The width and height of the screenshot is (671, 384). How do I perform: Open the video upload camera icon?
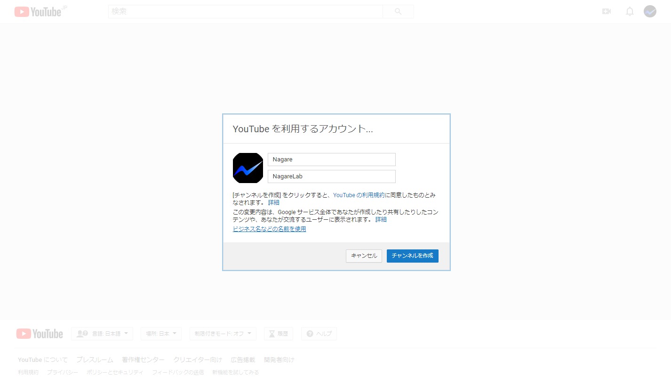click(607, 11)
